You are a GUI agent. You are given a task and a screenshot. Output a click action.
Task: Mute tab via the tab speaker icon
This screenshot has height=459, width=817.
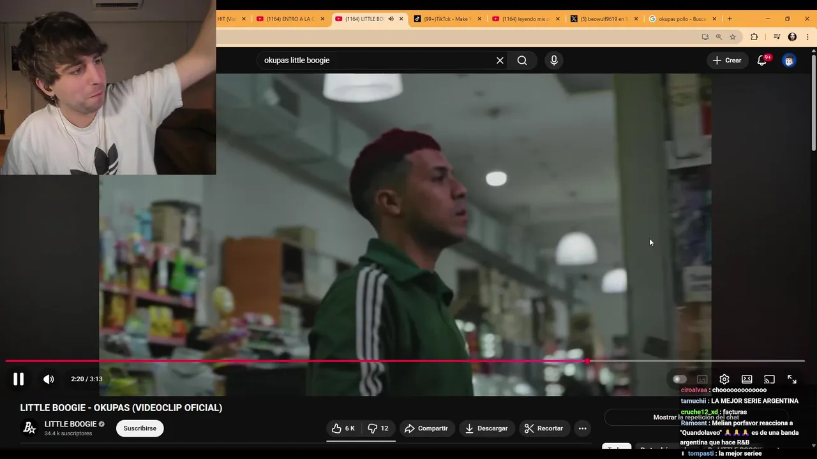tap(391, 19)
